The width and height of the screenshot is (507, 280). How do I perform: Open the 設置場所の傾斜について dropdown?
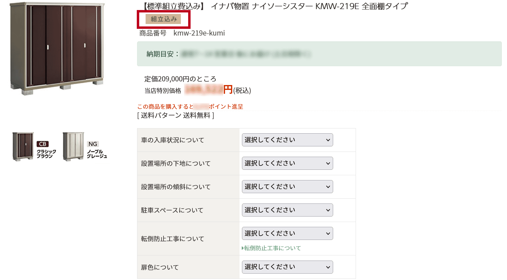(287, 187)
